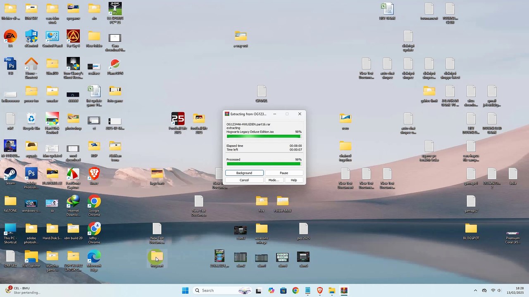The image size is (529, 297).
Task: Show hidden system tray icons
Action: click(475, 290)
